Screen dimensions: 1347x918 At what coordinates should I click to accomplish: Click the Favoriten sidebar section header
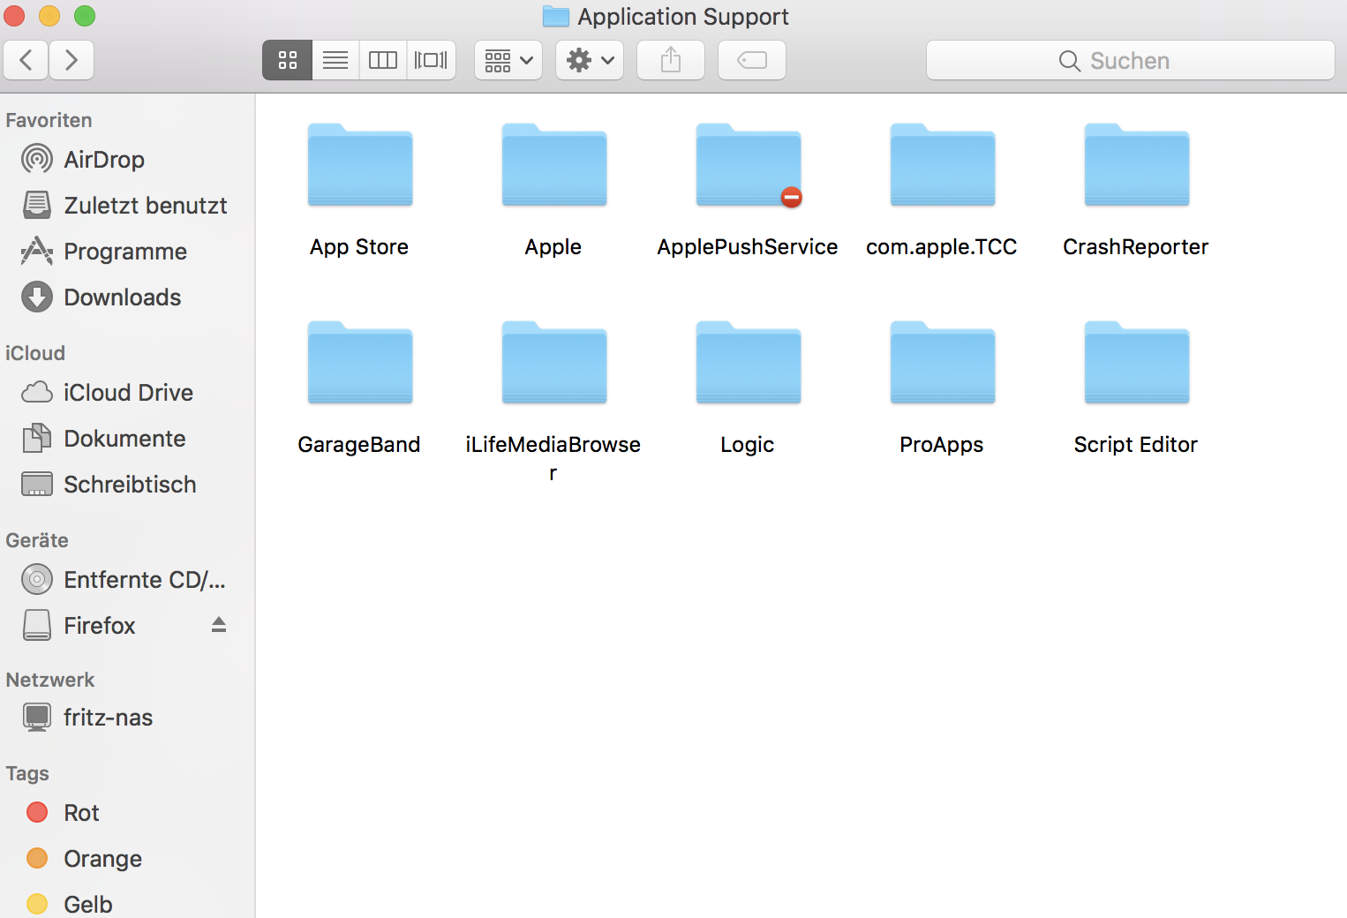coord(49,120)
